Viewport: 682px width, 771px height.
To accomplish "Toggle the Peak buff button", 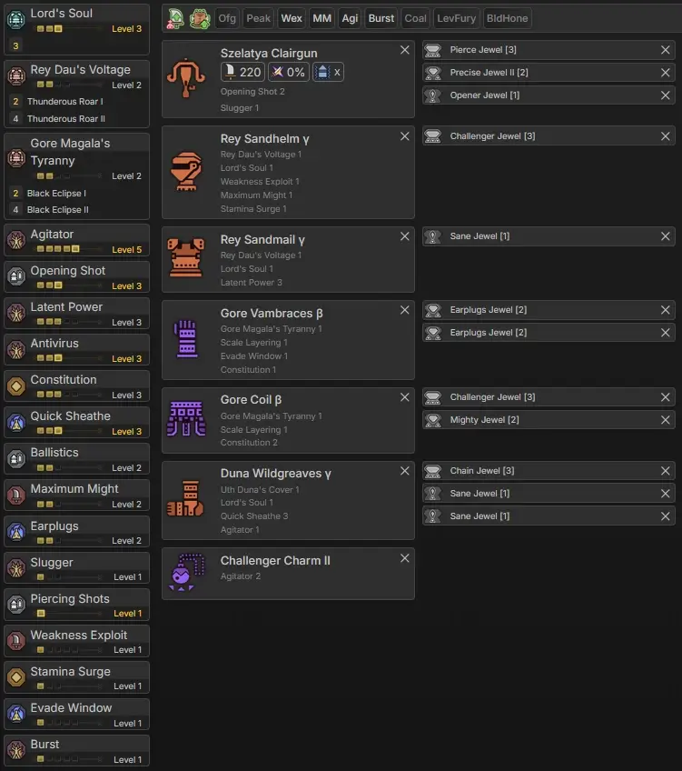I will [x=259, y=18].
